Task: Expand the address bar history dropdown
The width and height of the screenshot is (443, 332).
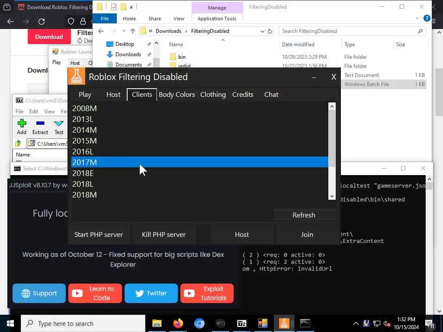Action: click(263, 31)
